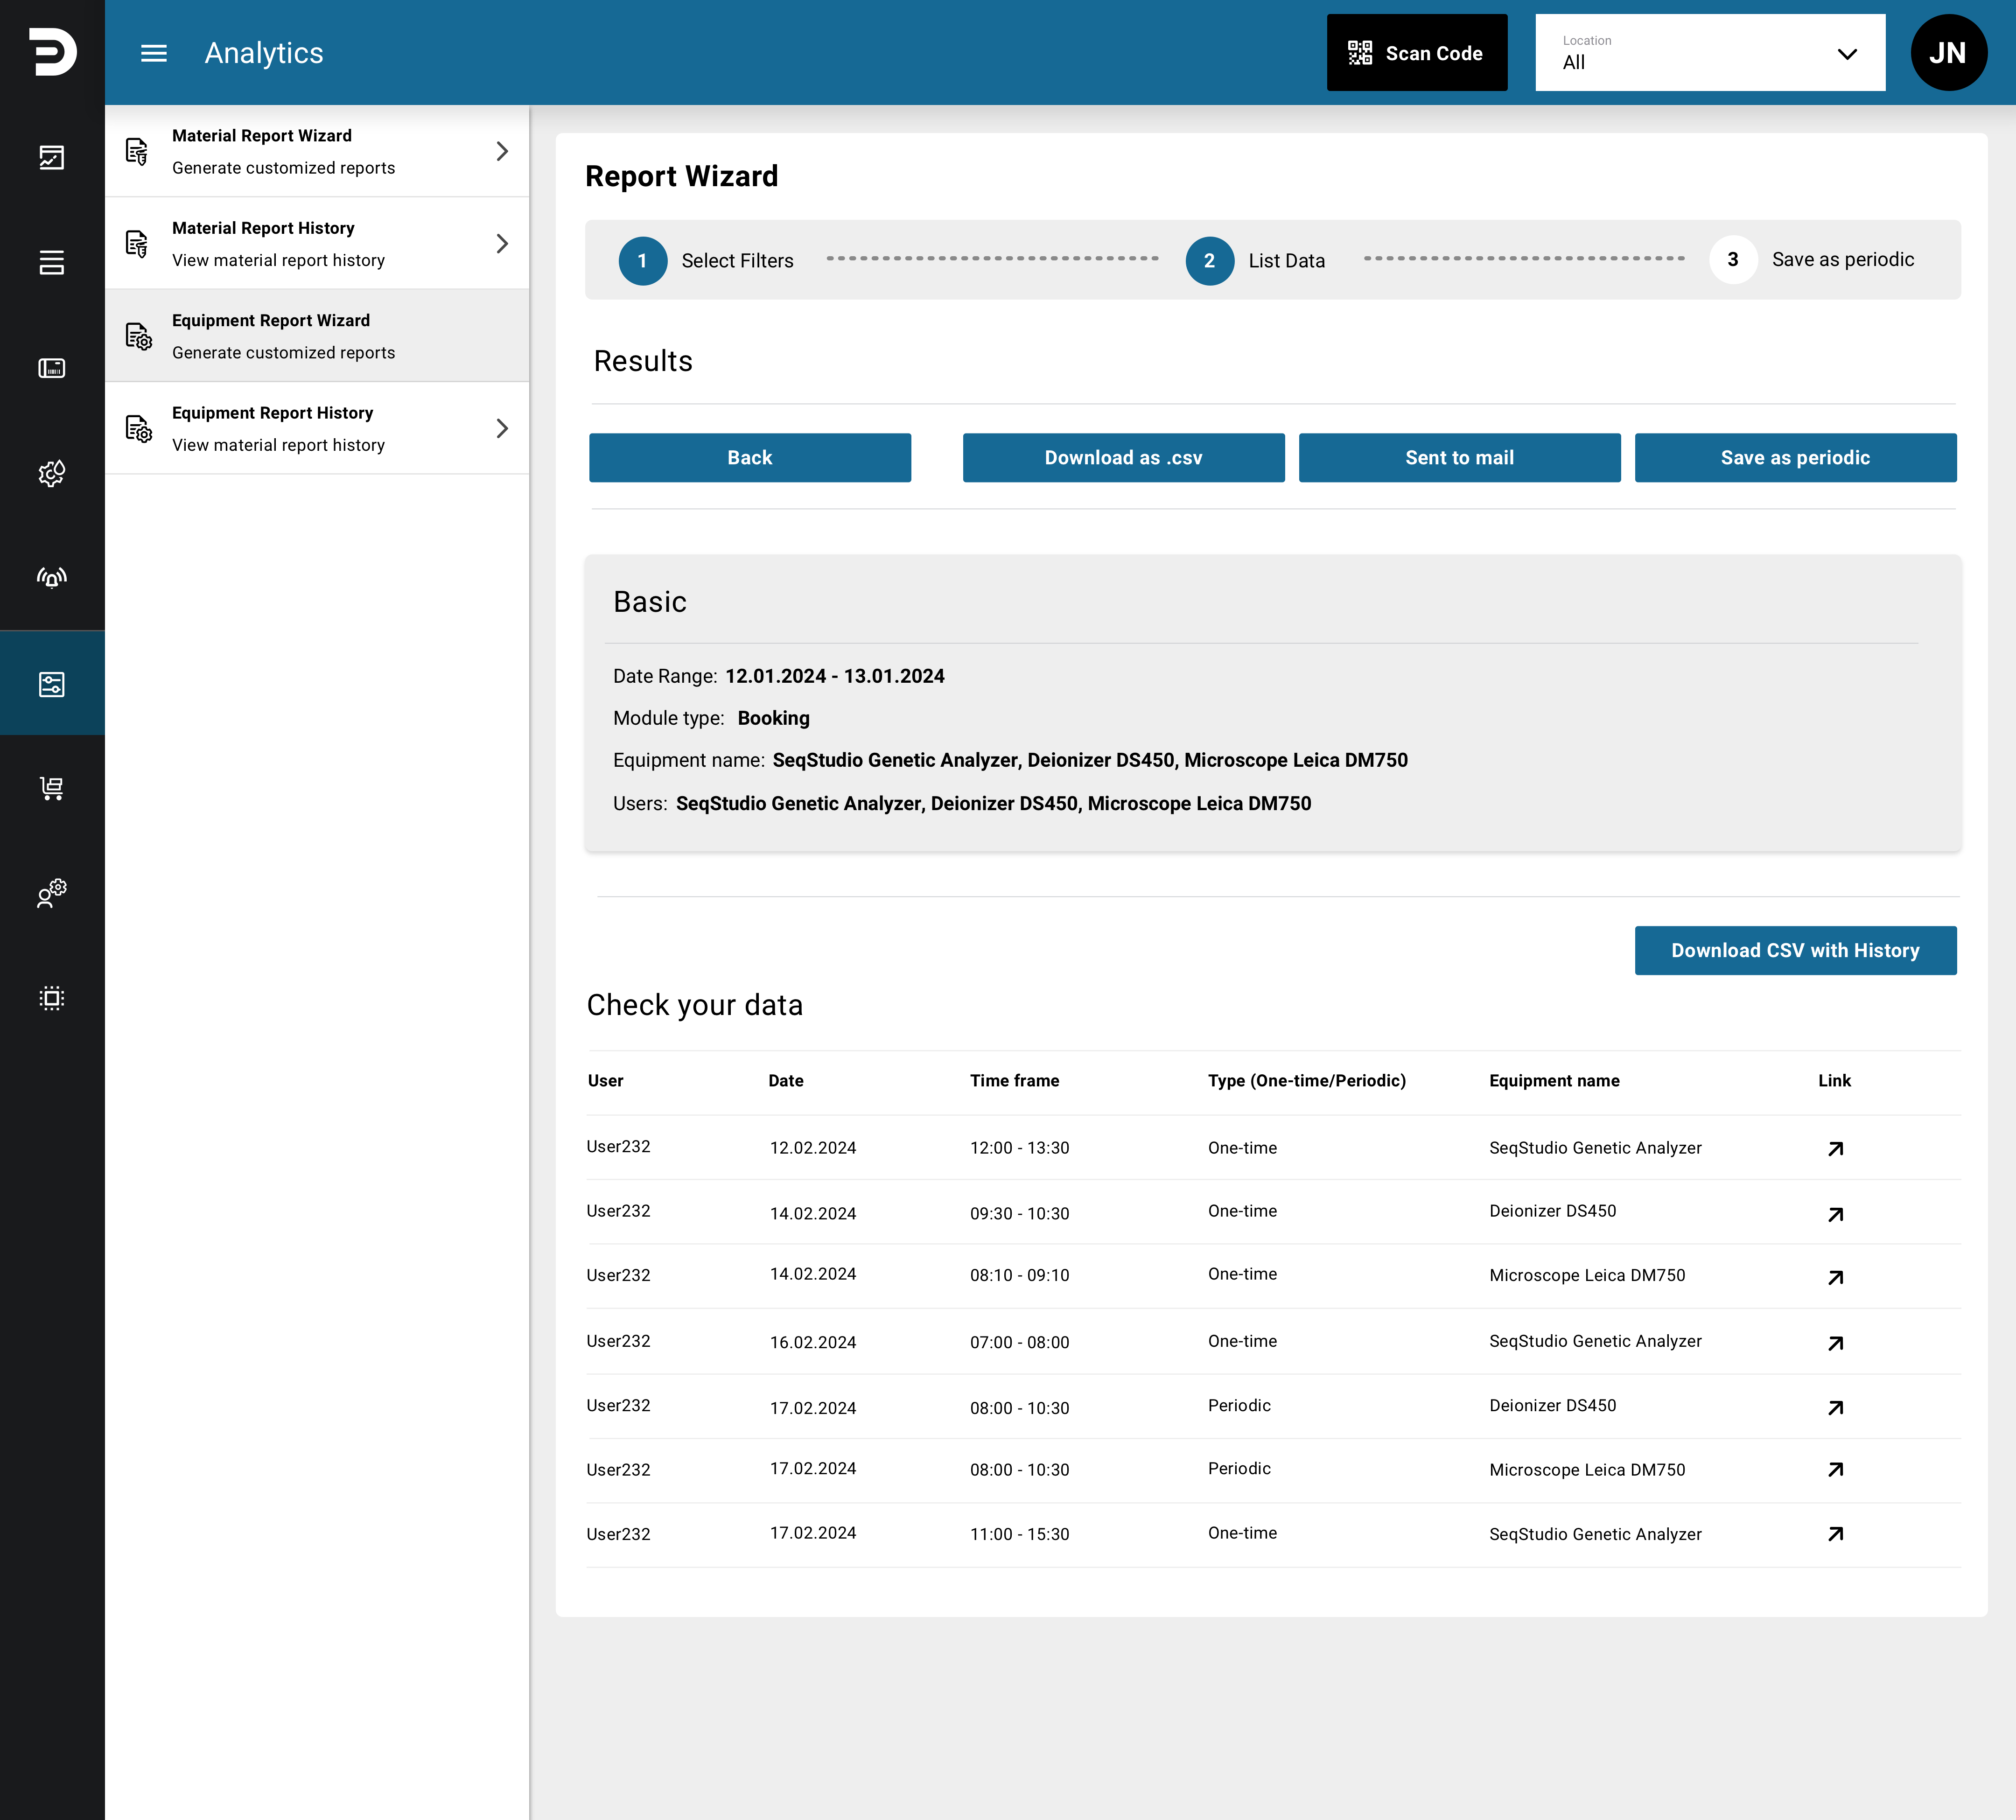Click the Date Range 12.01.2024 - 13.01.2024 value
The image size is (2016, 1820).
point(835,676)
